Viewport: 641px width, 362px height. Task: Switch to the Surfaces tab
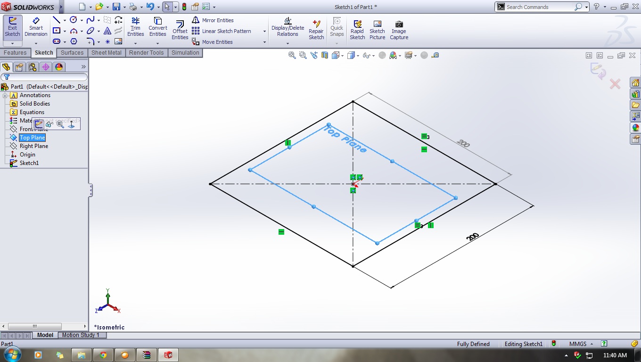point(72,53)
